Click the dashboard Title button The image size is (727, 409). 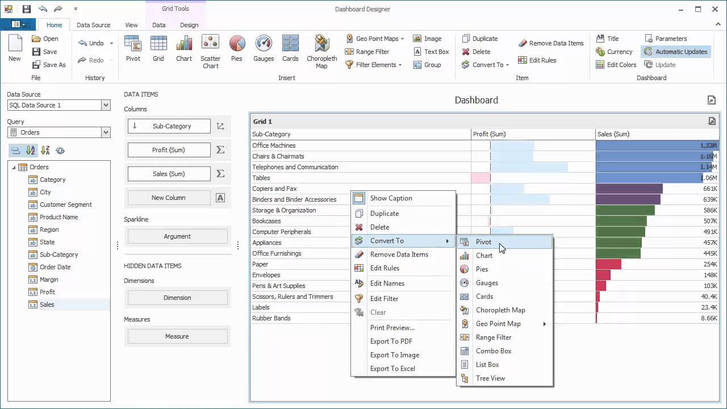click(607, 39)
